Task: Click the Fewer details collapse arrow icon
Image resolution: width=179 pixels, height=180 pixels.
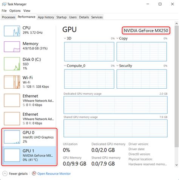Action: pos(5,174)
